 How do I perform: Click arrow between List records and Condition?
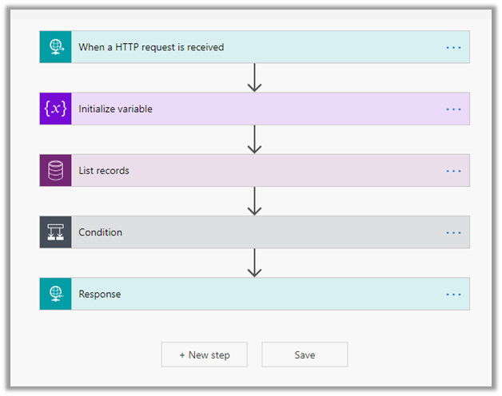[x=255, y=201]
